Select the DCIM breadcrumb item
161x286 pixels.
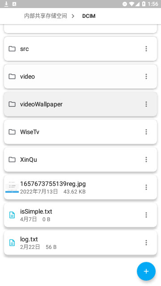89,16
